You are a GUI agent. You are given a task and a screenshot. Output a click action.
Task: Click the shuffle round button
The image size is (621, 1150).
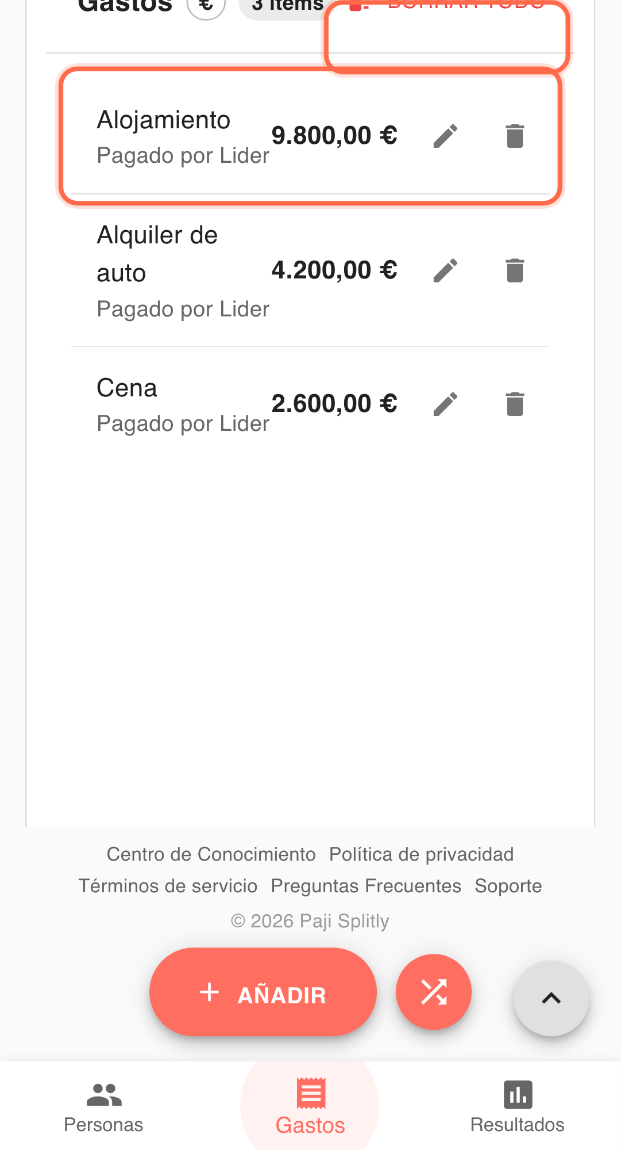[x=434, y=992]
